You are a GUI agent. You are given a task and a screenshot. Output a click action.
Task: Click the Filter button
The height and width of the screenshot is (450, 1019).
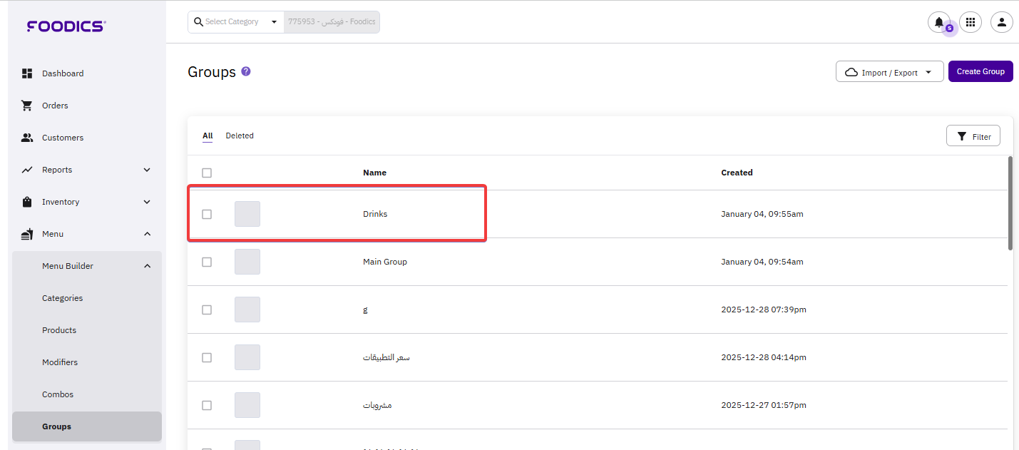click(x=973, y=136)
